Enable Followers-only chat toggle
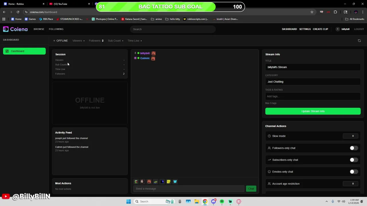 tap(354, 148)
